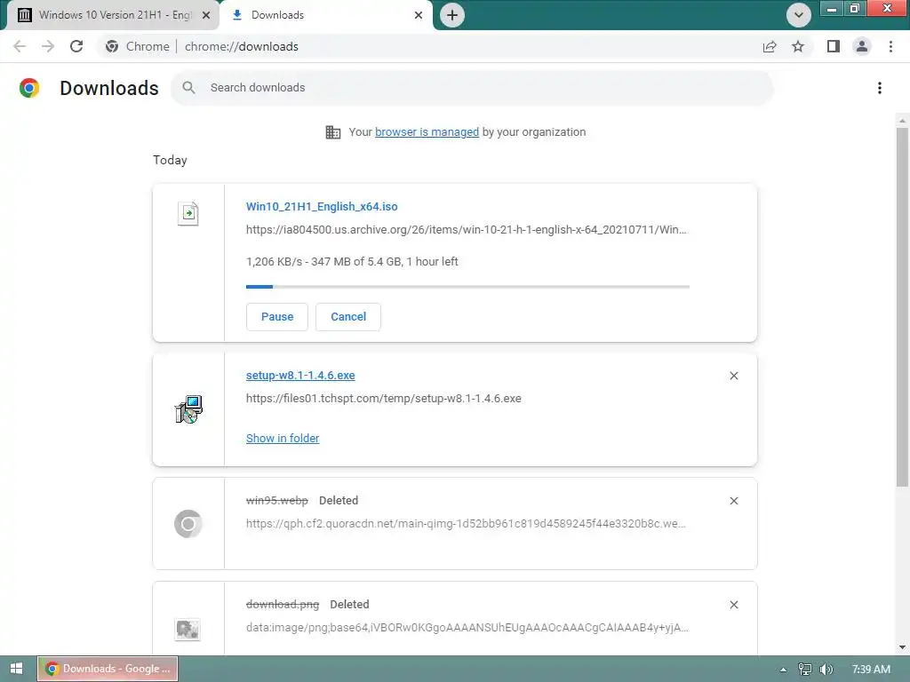Click the archive.org source URL text
The image size is (910, 682).
click(x=466, y=230)
